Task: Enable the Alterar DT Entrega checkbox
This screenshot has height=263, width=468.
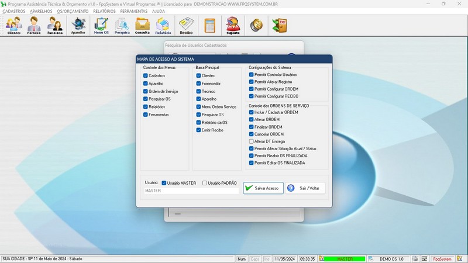Action: coord(252,141)
